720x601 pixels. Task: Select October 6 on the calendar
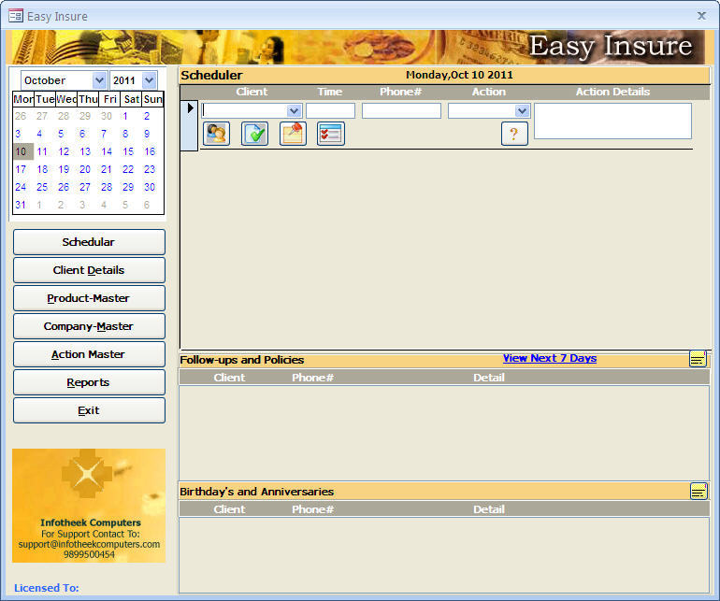[x=82, y=134]
